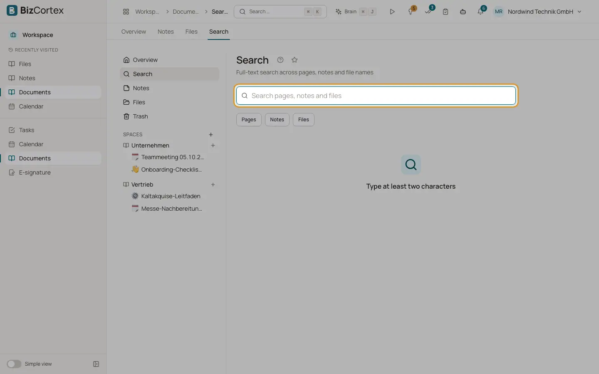Favorite the Search page with star icon

click(295, 60)
